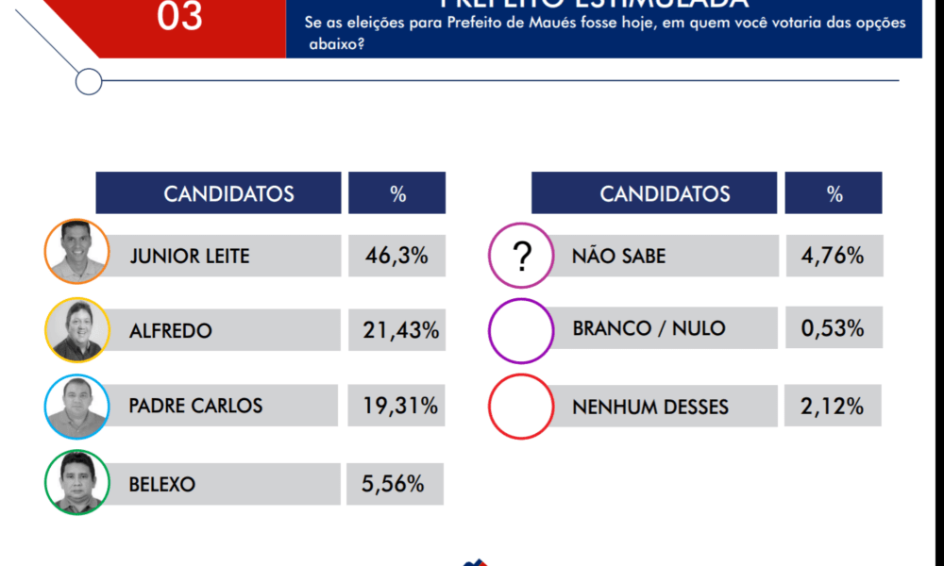The image size is (944, 566).
Task: Select the ALFREDO name bar
Action: 224,330
